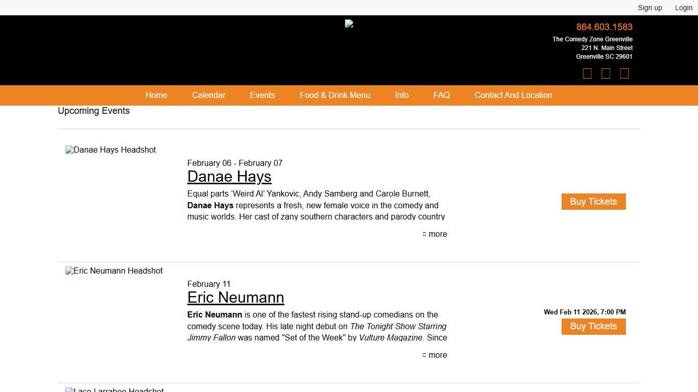This screenshot has width=698, height=392.
Task: Open the FAQ page
Action: point(441,95)
